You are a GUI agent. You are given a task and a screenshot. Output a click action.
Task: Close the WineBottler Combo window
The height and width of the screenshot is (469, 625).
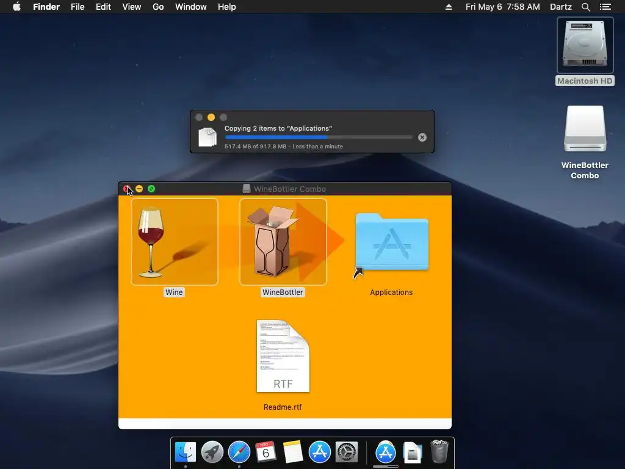click(x=127, y=189)
